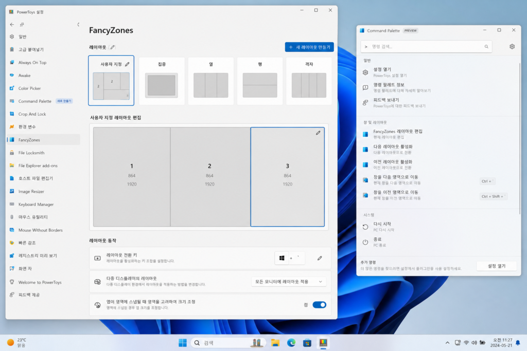The width and height of the screenshot is (527, 351).
Task: Click the Welcome to PowerToys icon
Action: pos(12,282)
